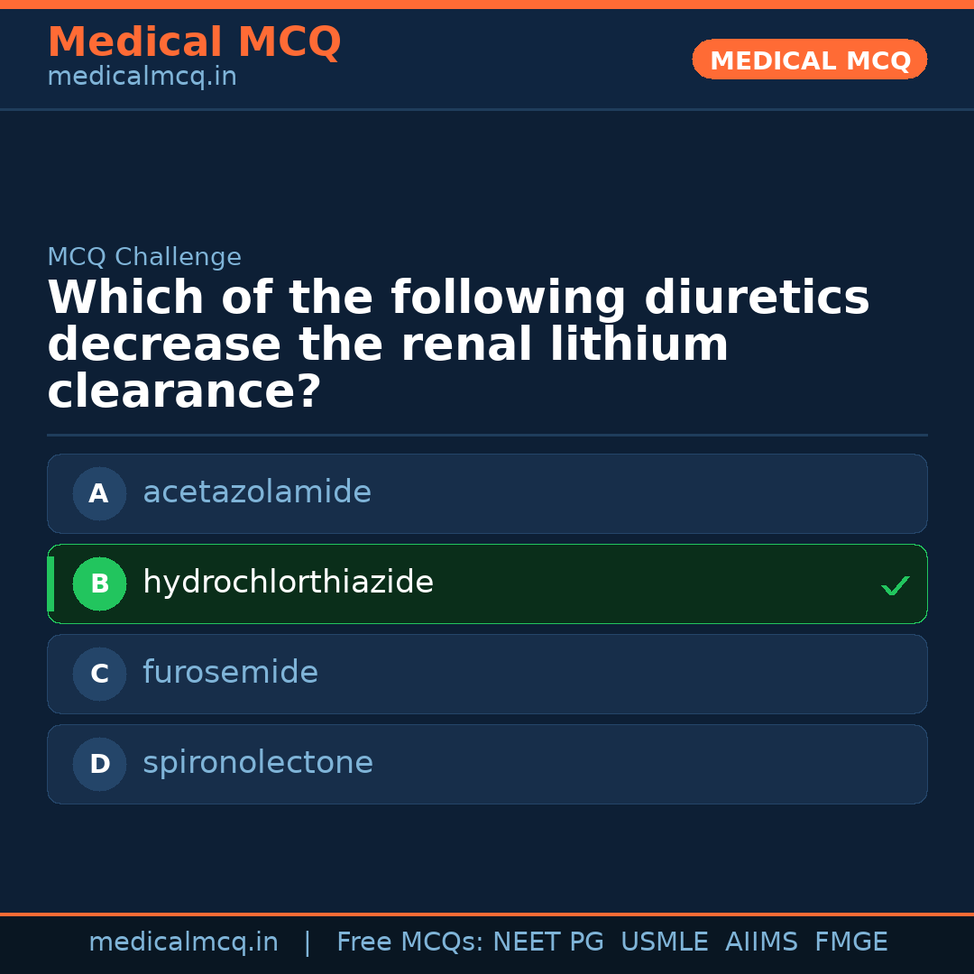Open medicalmcq.in link in the footer bar

point(183,942)
